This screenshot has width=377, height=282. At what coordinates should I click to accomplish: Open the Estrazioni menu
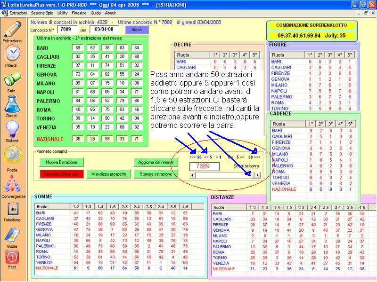point(18,13)
